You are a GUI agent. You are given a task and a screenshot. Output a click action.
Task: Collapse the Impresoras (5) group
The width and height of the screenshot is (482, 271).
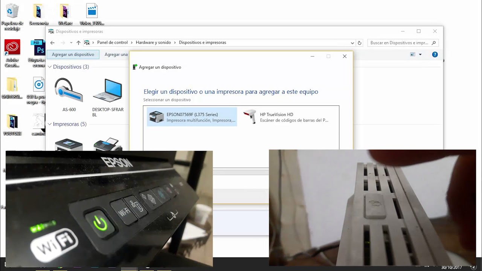coord(50,124)
